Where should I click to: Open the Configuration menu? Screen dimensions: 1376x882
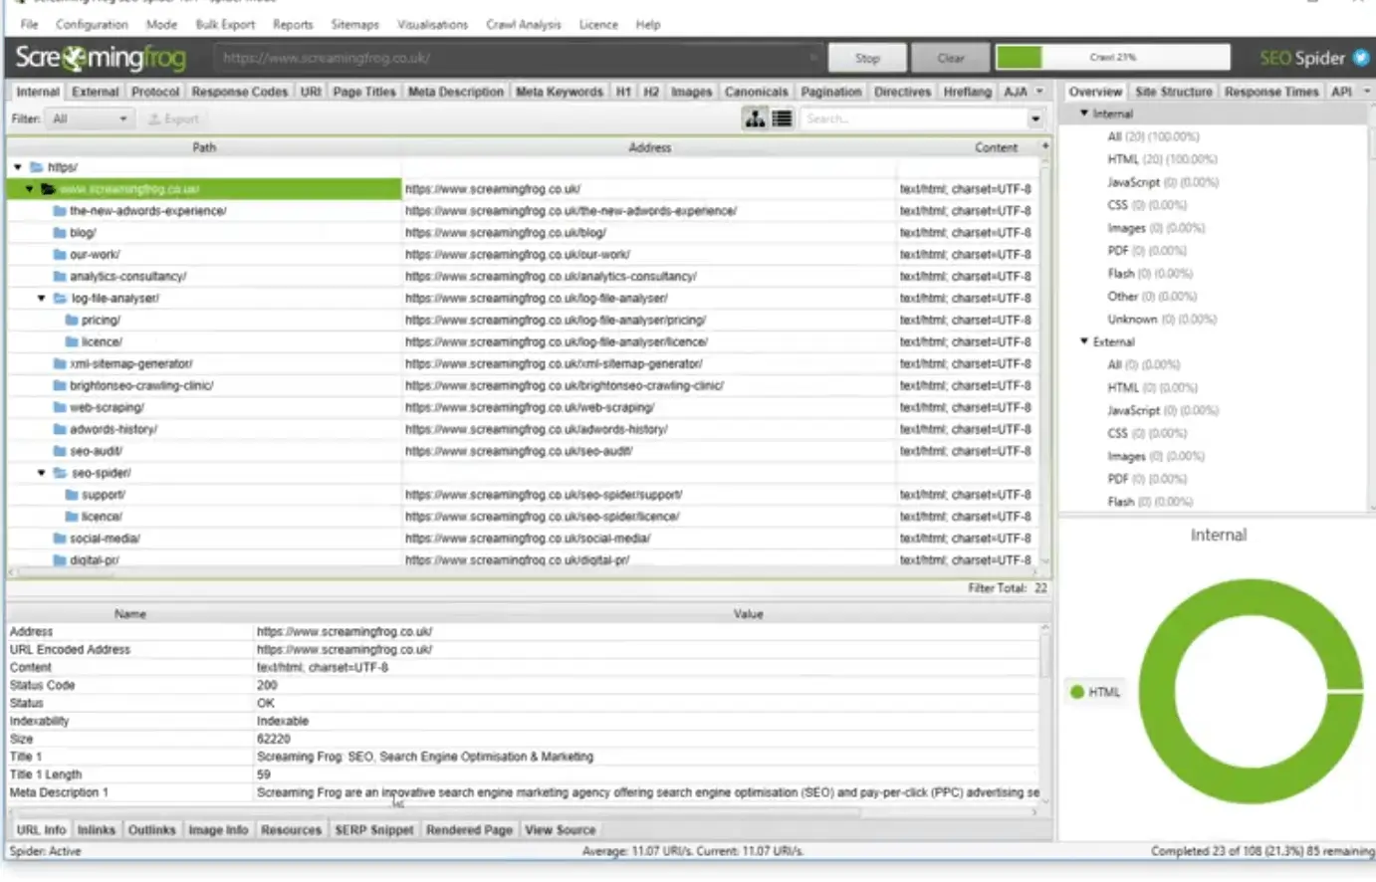pyautogui.click(x=92, y=24)
